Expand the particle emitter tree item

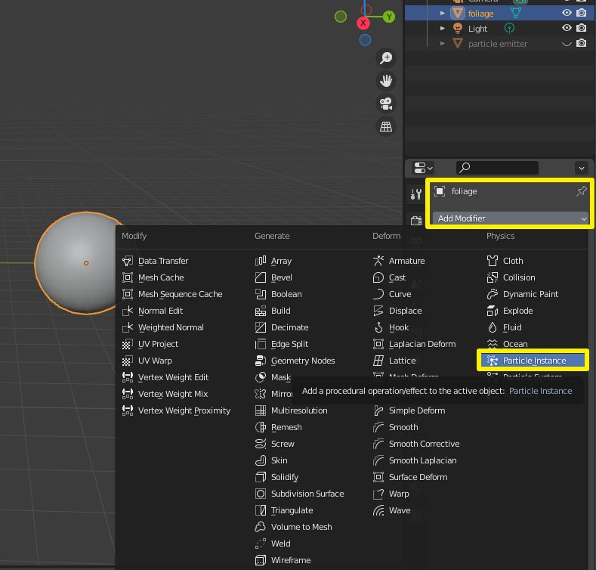tap(442, 43)
